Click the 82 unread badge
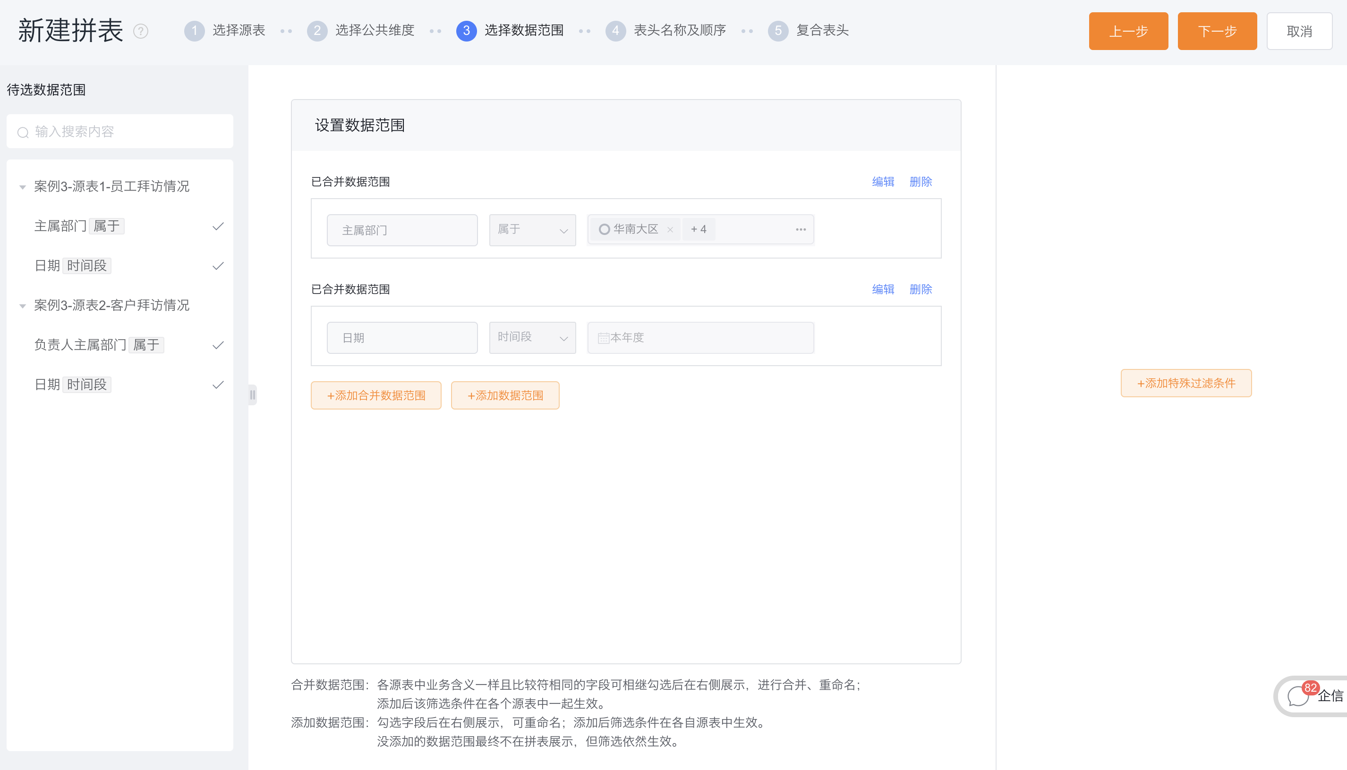Screen dimensions: 1347x770 tap(1311, 688)
